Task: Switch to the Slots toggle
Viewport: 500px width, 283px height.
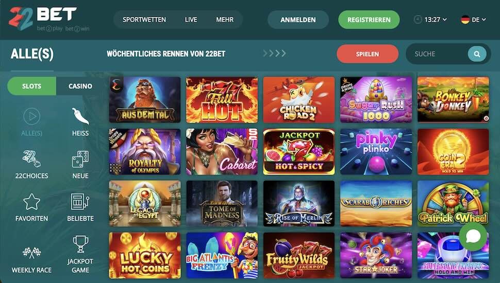Action: (x=31, y=86)
